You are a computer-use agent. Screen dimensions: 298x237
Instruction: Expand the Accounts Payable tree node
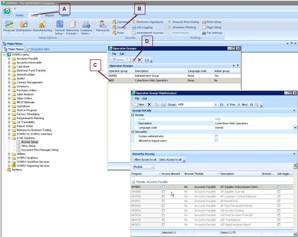(x=9, y=59)
